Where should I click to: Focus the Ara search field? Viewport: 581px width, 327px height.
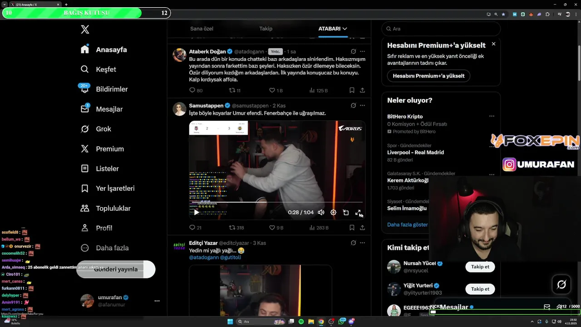pos(441,29)
